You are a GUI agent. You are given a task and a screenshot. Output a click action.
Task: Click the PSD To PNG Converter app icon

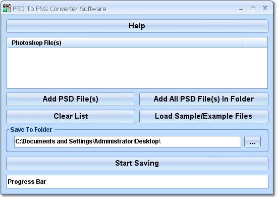(7, 8)
